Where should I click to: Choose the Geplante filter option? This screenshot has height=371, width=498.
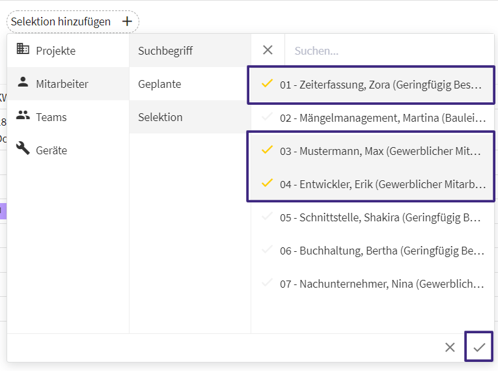coord(190,84)
